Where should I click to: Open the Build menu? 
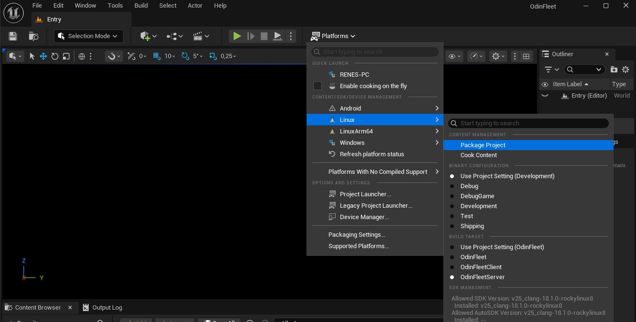click(x=141, y=5)
